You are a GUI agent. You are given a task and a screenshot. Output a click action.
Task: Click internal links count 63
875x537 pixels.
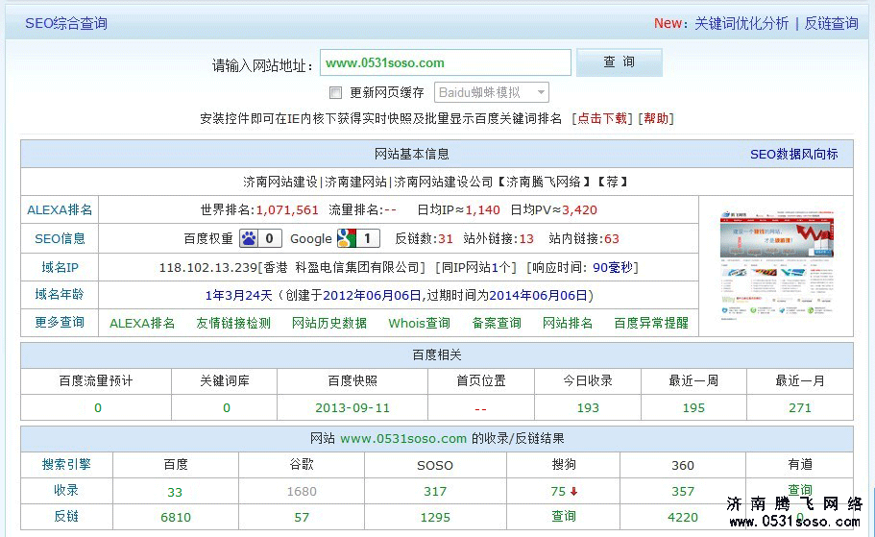(612, 239)
